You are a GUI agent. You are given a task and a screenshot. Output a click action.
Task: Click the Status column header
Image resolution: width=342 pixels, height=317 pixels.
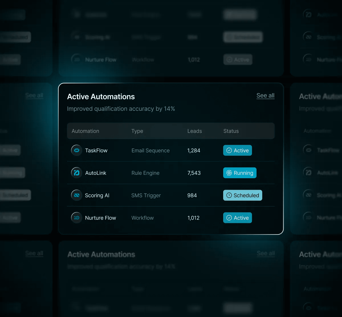[231, 131]
